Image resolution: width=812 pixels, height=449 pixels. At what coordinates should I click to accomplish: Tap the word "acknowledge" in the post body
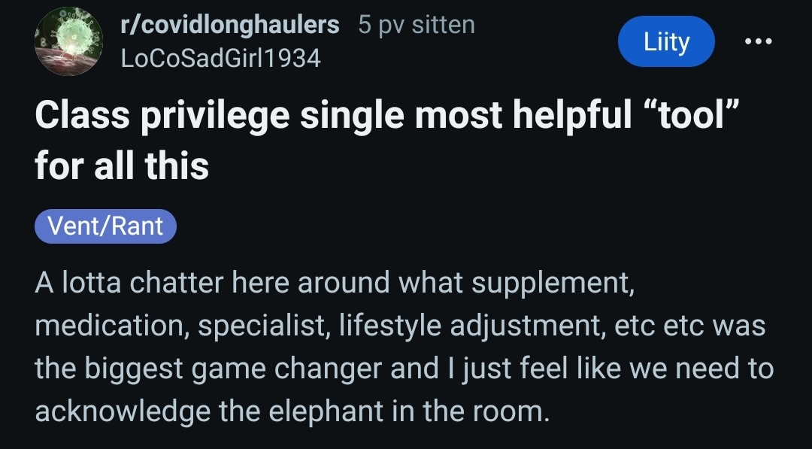[122, 411]
